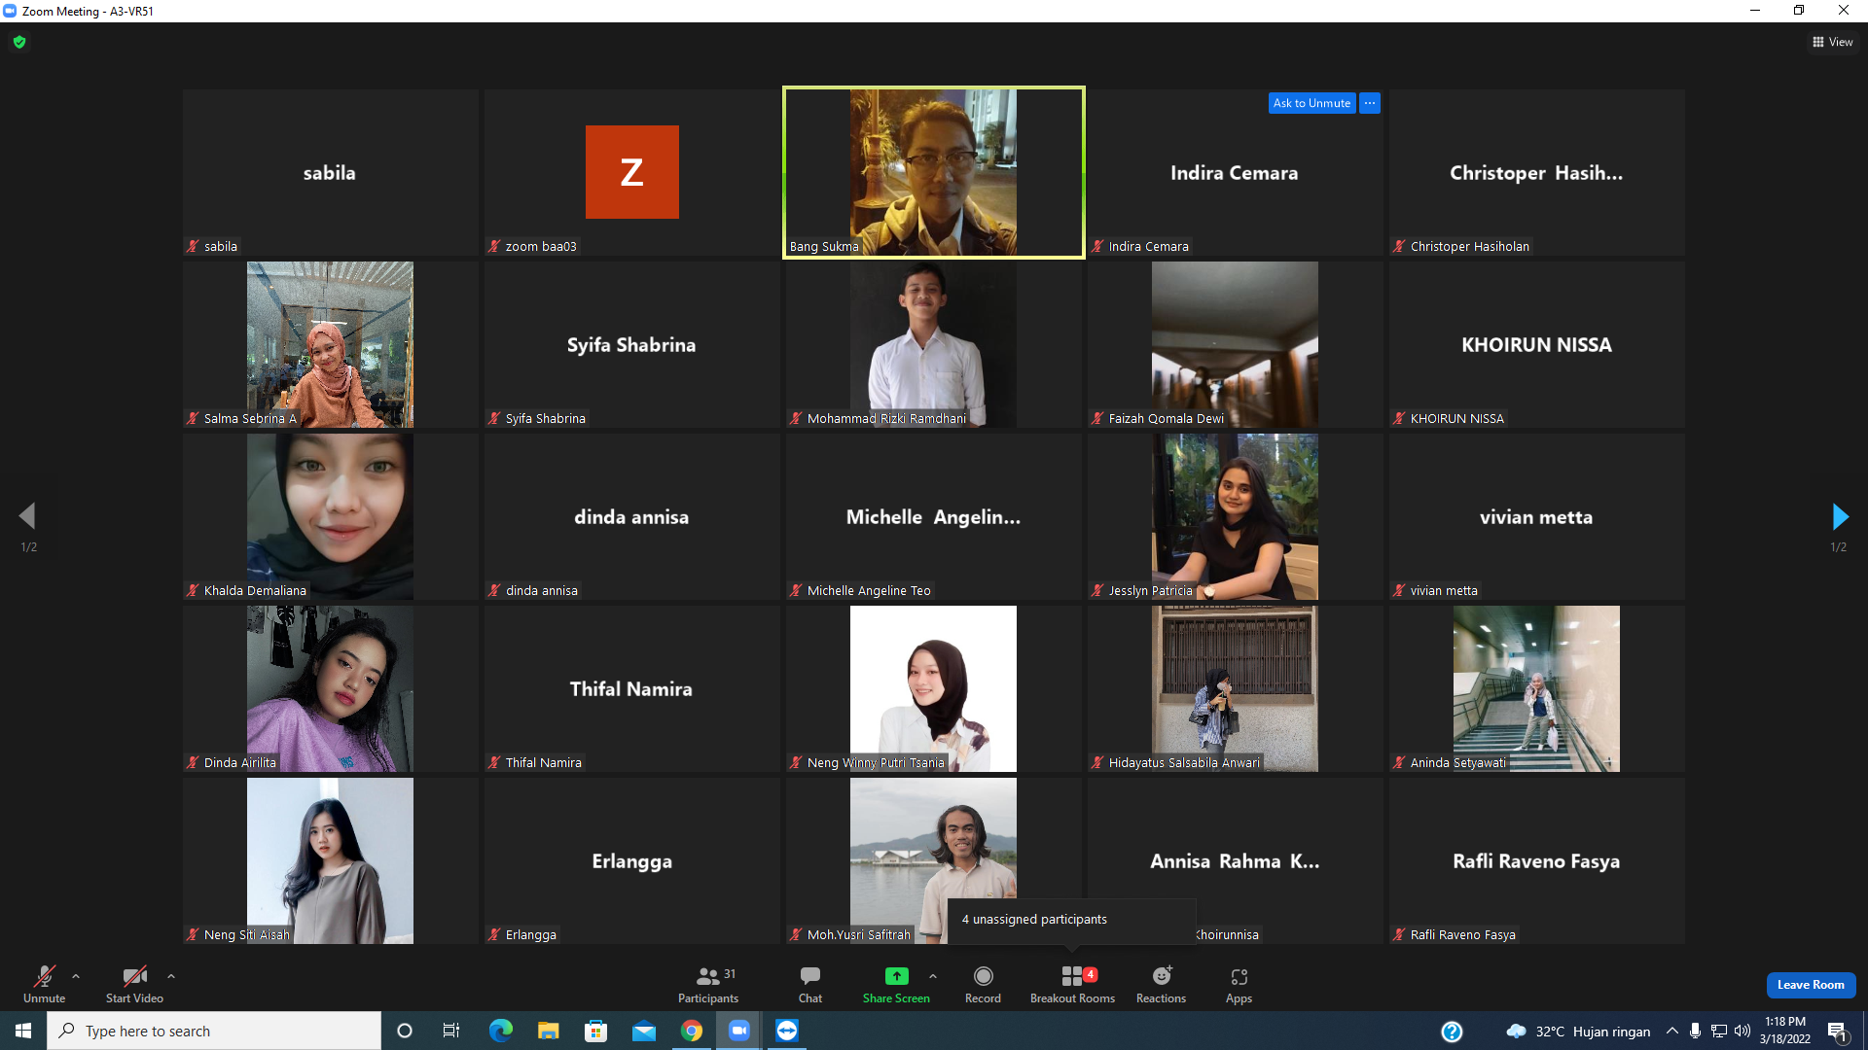Open the View layout menu
This screenshot has height=1050, width=1868.
coord(1832,42)
